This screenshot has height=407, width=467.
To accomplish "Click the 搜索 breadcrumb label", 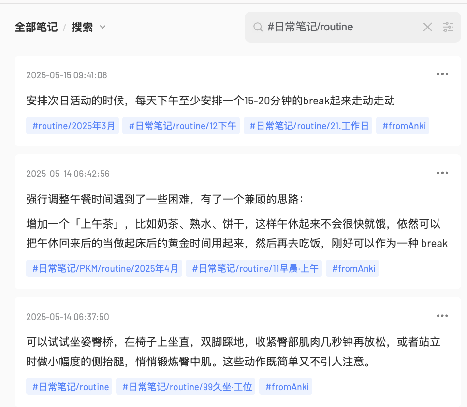I will point(82,27).
